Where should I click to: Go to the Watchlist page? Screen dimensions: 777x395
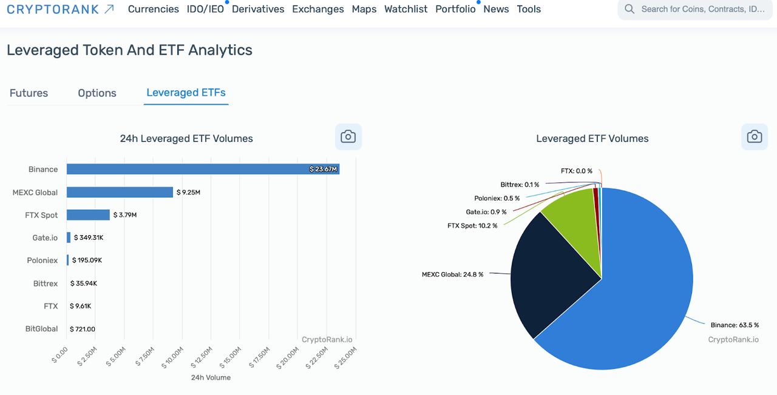pyautogui.click(x=405, y=8)
